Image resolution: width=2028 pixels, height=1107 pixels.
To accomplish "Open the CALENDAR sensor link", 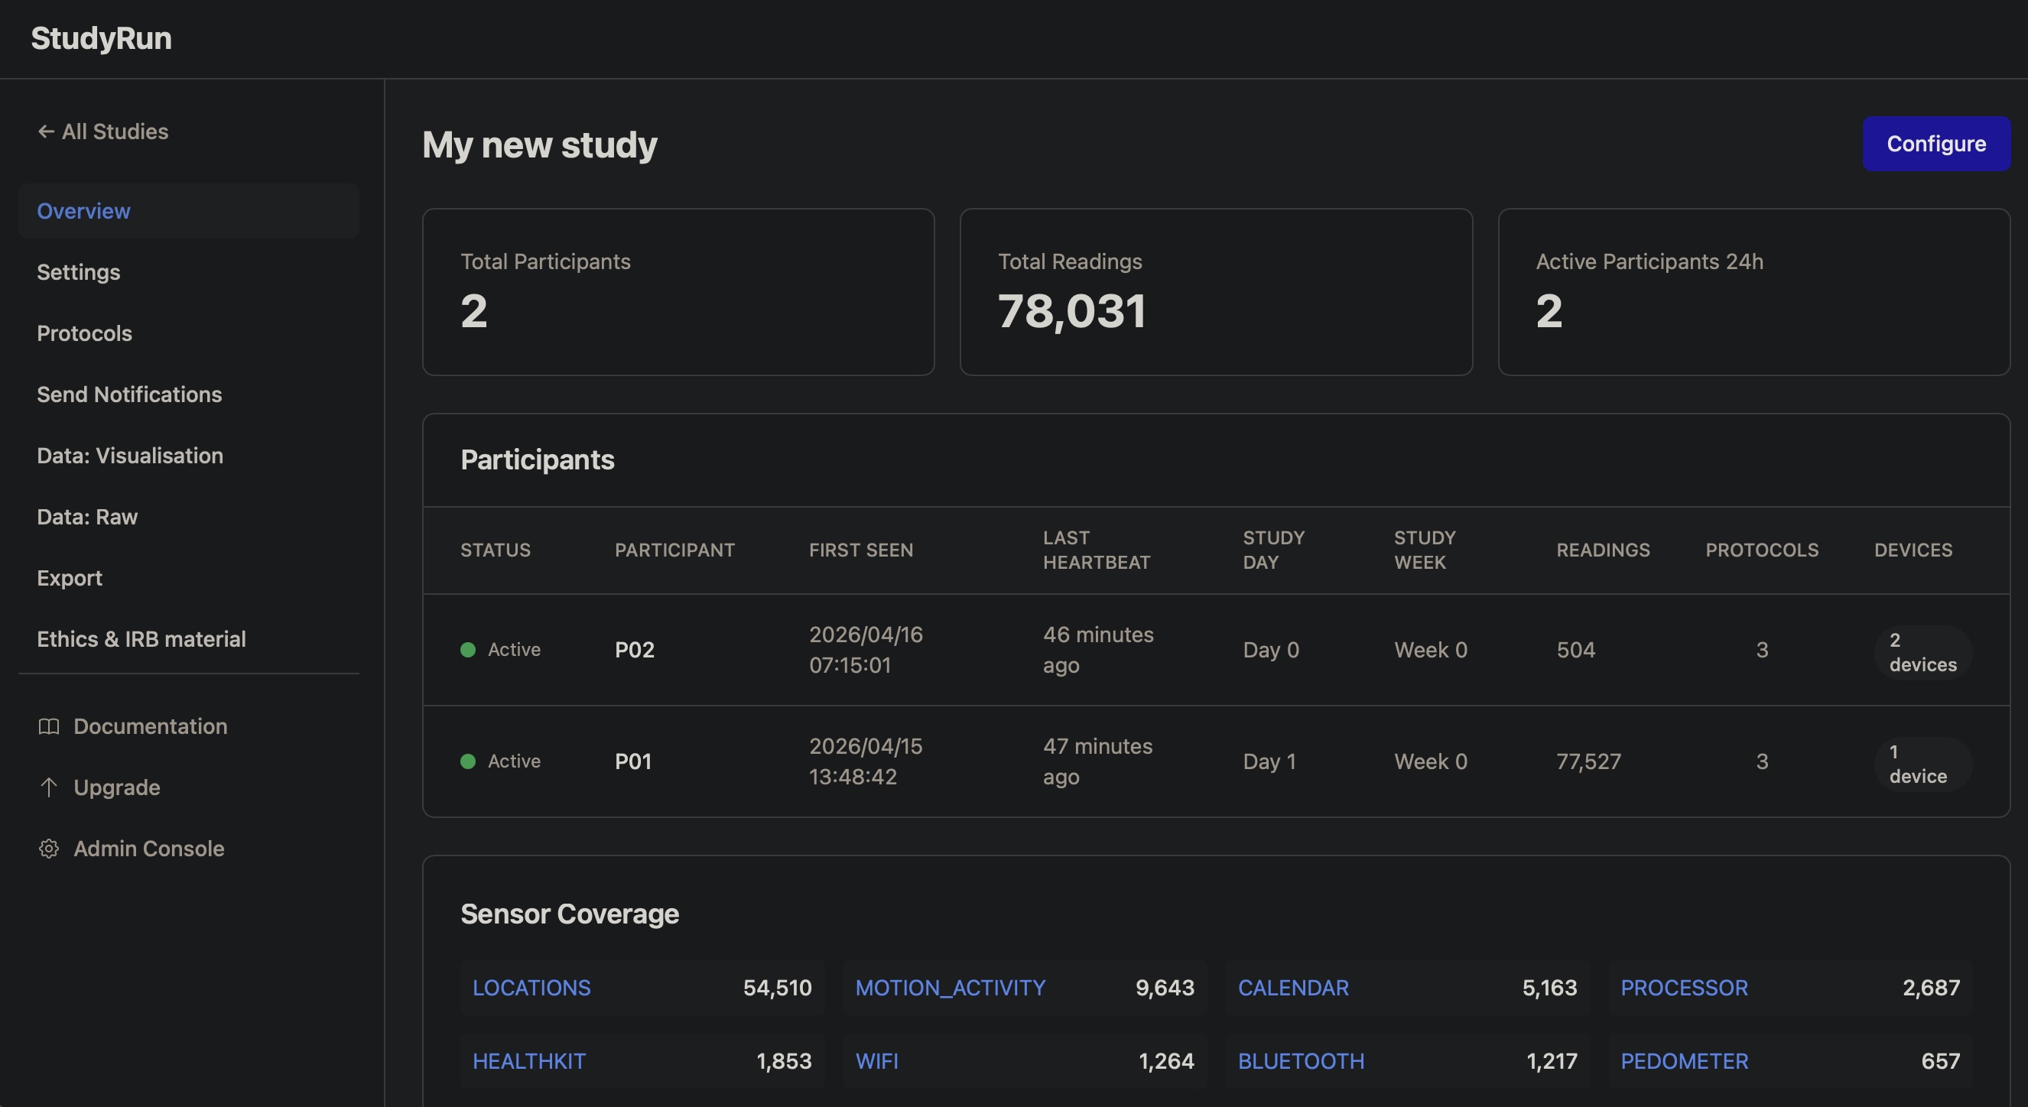I will [x=1293, y=989].
